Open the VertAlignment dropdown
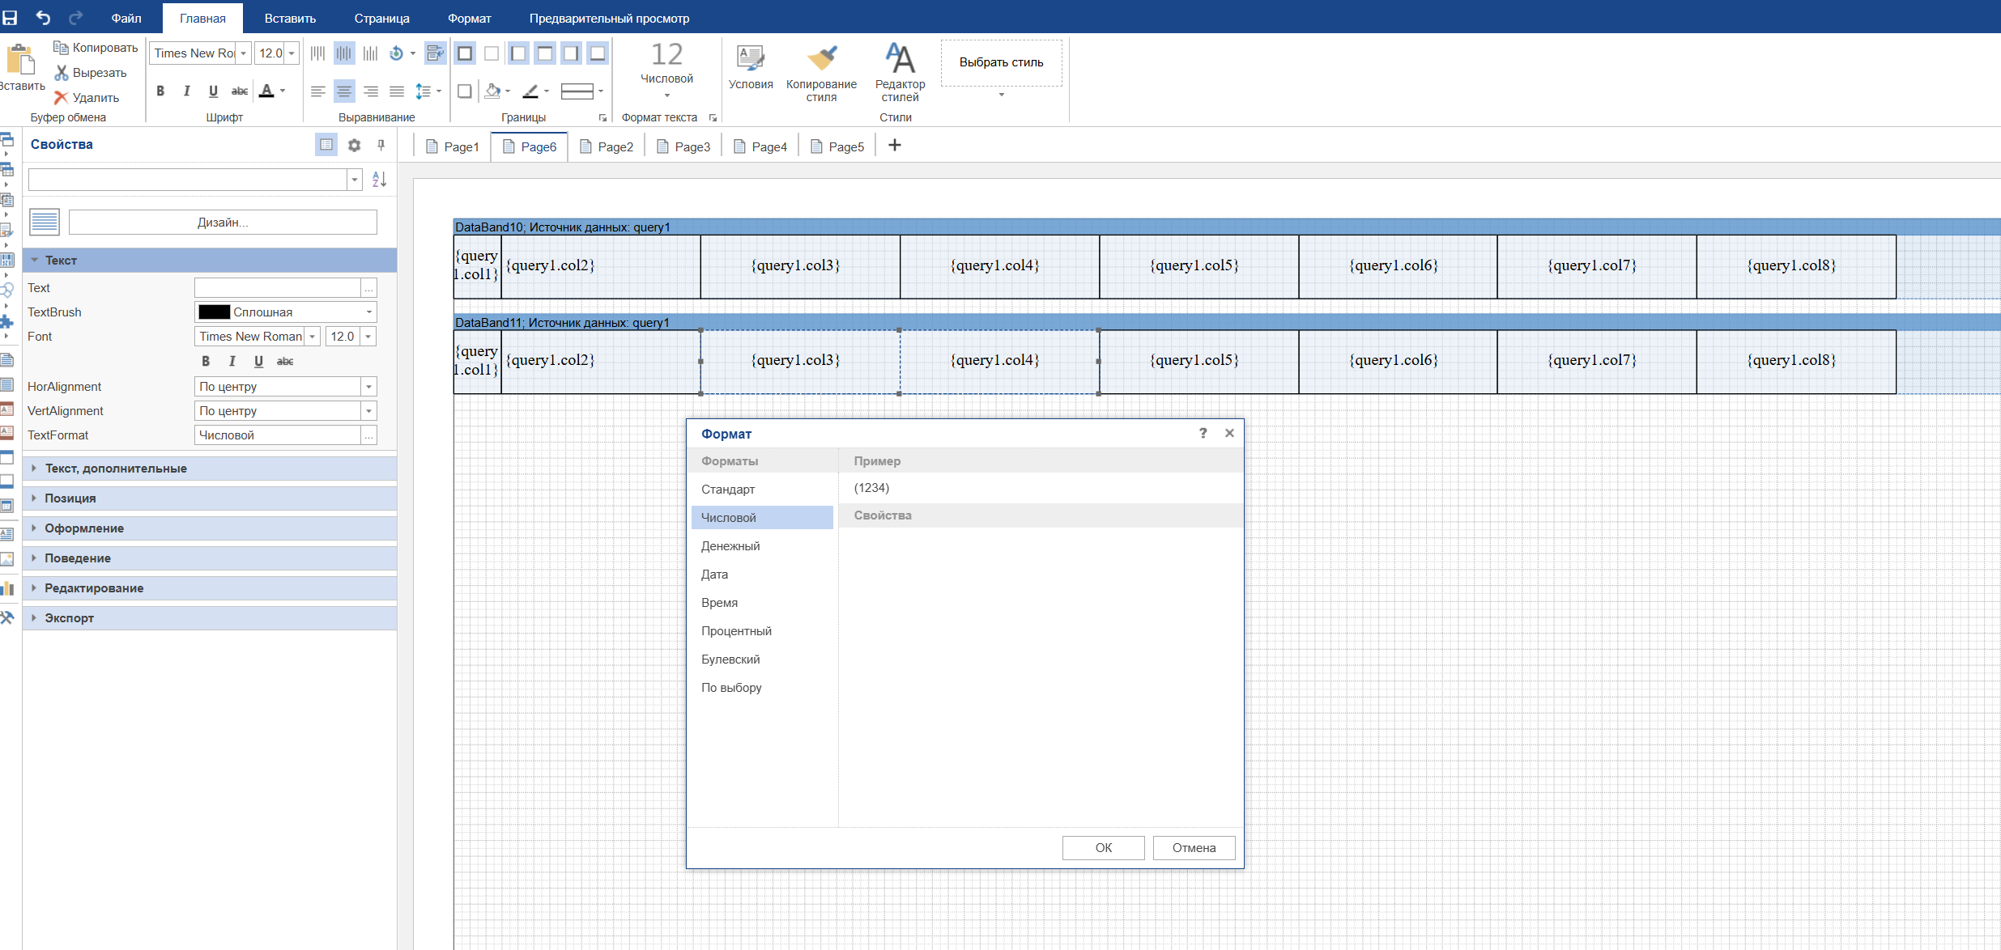 [369, 411]
